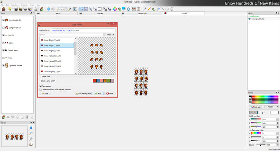Navigate to Second Story folder link
The height and width of the screenshot is (151, 280).
tap(62, 31)
